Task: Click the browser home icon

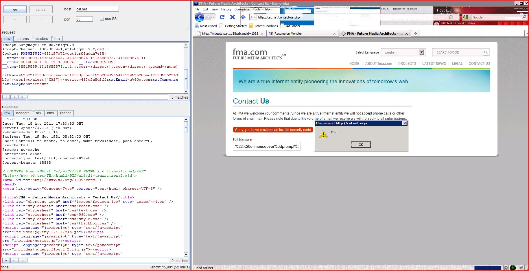Action: pos(243,17)
